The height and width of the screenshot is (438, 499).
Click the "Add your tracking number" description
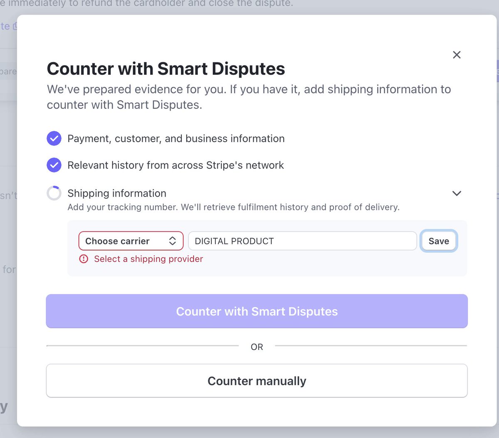[233, 207]
